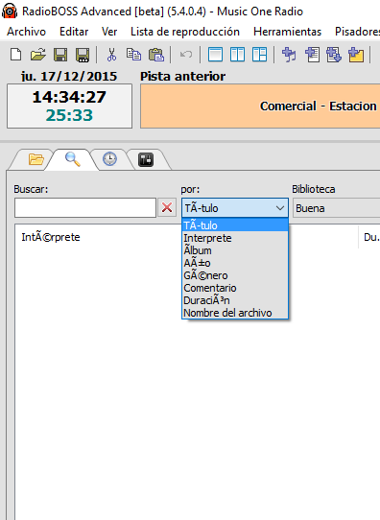Clear the search box with the red X
Image resolution: width=380 pixels, height=520 pixels.
pyautogui.click(x=167, y=208)
